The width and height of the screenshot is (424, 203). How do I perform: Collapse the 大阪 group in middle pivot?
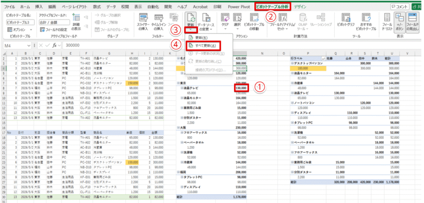point(178,127)
